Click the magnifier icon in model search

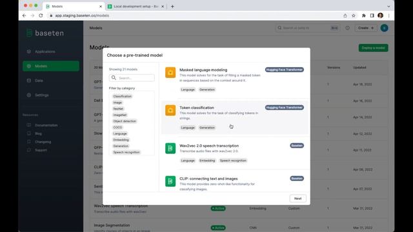(x=114, y=78)
